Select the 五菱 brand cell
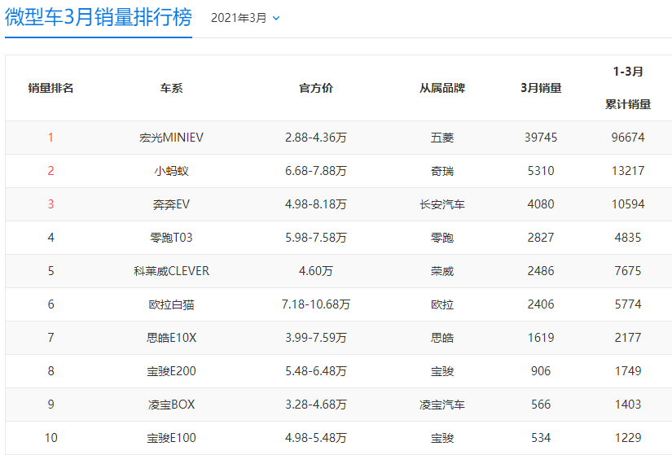Viewport: 672px width, 455px height. (442, 138)
